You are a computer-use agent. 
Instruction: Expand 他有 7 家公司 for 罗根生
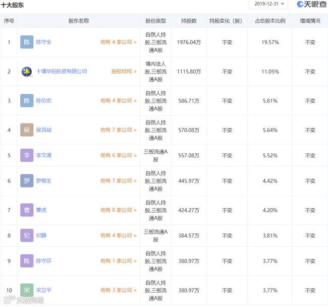tap(119, 181)
